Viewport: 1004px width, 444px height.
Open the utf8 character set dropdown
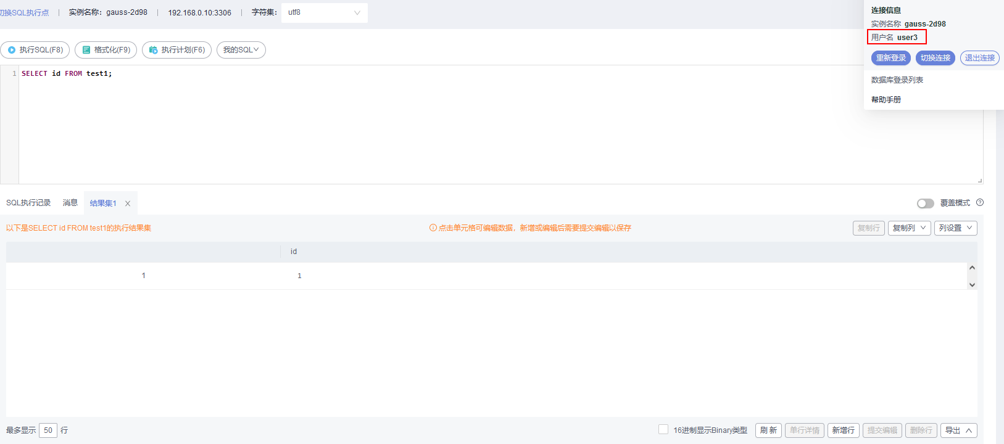tap(325, 12)
